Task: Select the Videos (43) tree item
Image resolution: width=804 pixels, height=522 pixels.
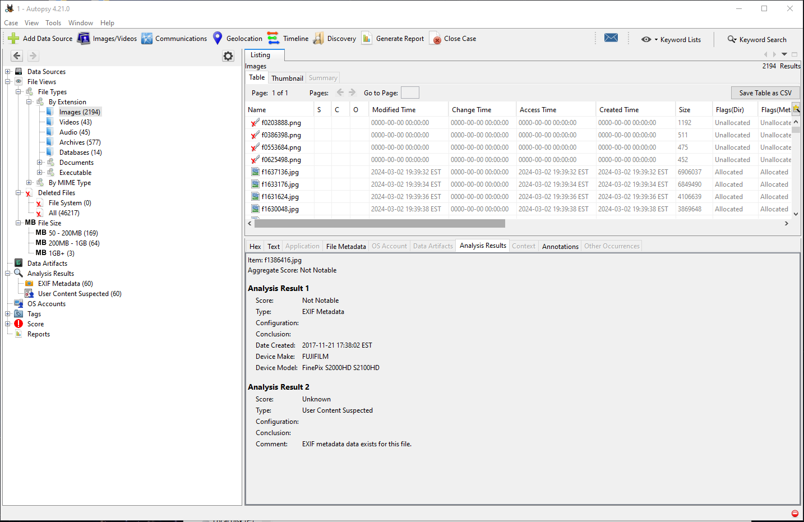Action: [76, 122]
